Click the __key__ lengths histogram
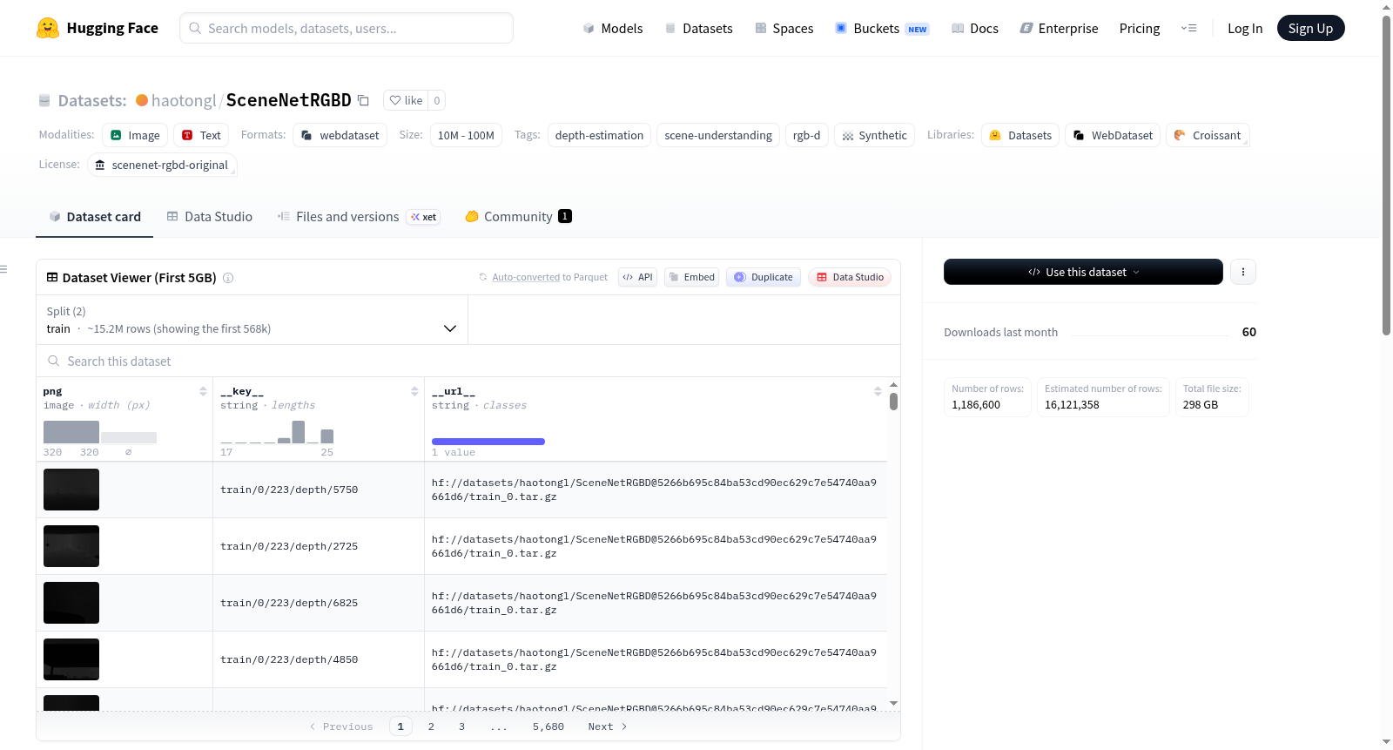 click(277, 432)
